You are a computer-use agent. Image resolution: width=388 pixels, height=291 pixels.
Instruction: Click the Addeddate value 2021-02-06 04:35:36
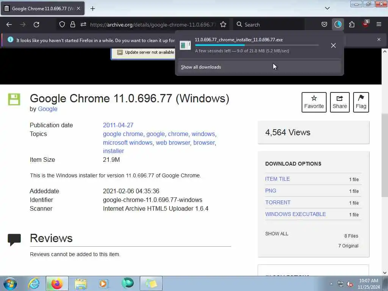131,191
